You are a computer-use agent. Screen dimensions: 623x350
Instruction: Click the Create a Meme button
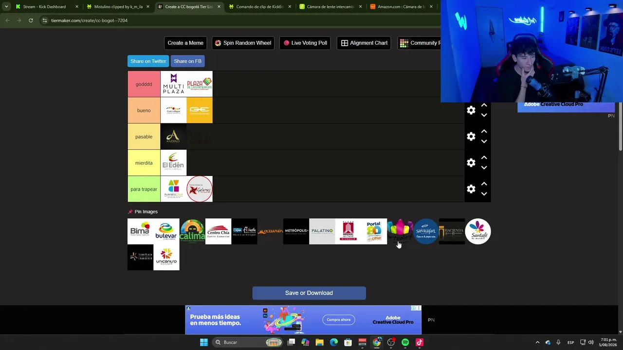click(x=185, y=43)
